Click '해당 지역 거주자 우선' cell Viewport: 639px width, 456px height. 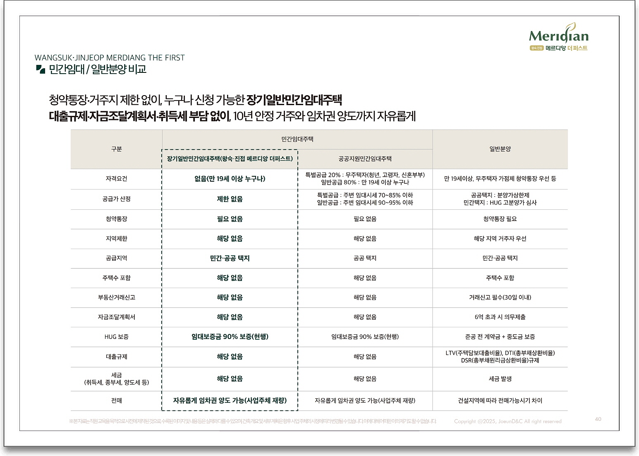pos(500,239)
